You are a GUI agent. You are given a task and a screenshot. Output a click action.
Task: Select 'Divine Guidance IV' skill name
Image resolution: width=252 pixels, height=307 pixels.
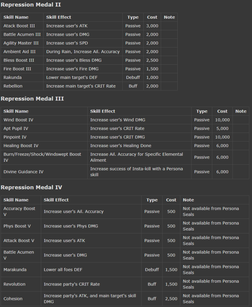(x=24, y=172)
